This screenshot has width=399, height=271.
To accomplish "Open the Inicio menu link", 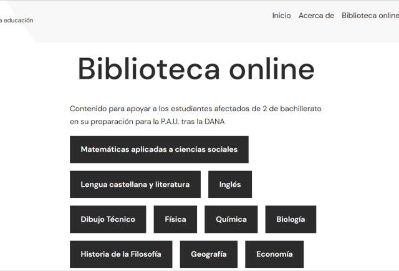I will (x=281, y=16).
